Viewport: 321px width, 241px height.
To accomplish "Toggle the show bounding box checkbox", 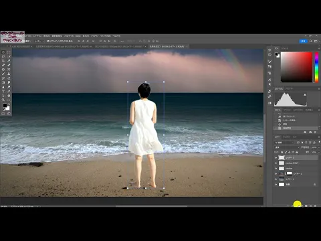I will click(x=48, y=42).
